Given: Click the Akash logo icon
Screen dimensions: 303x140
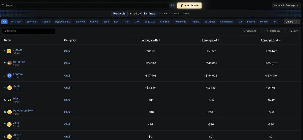Looking at the screenshot, I should click(9, 137).
